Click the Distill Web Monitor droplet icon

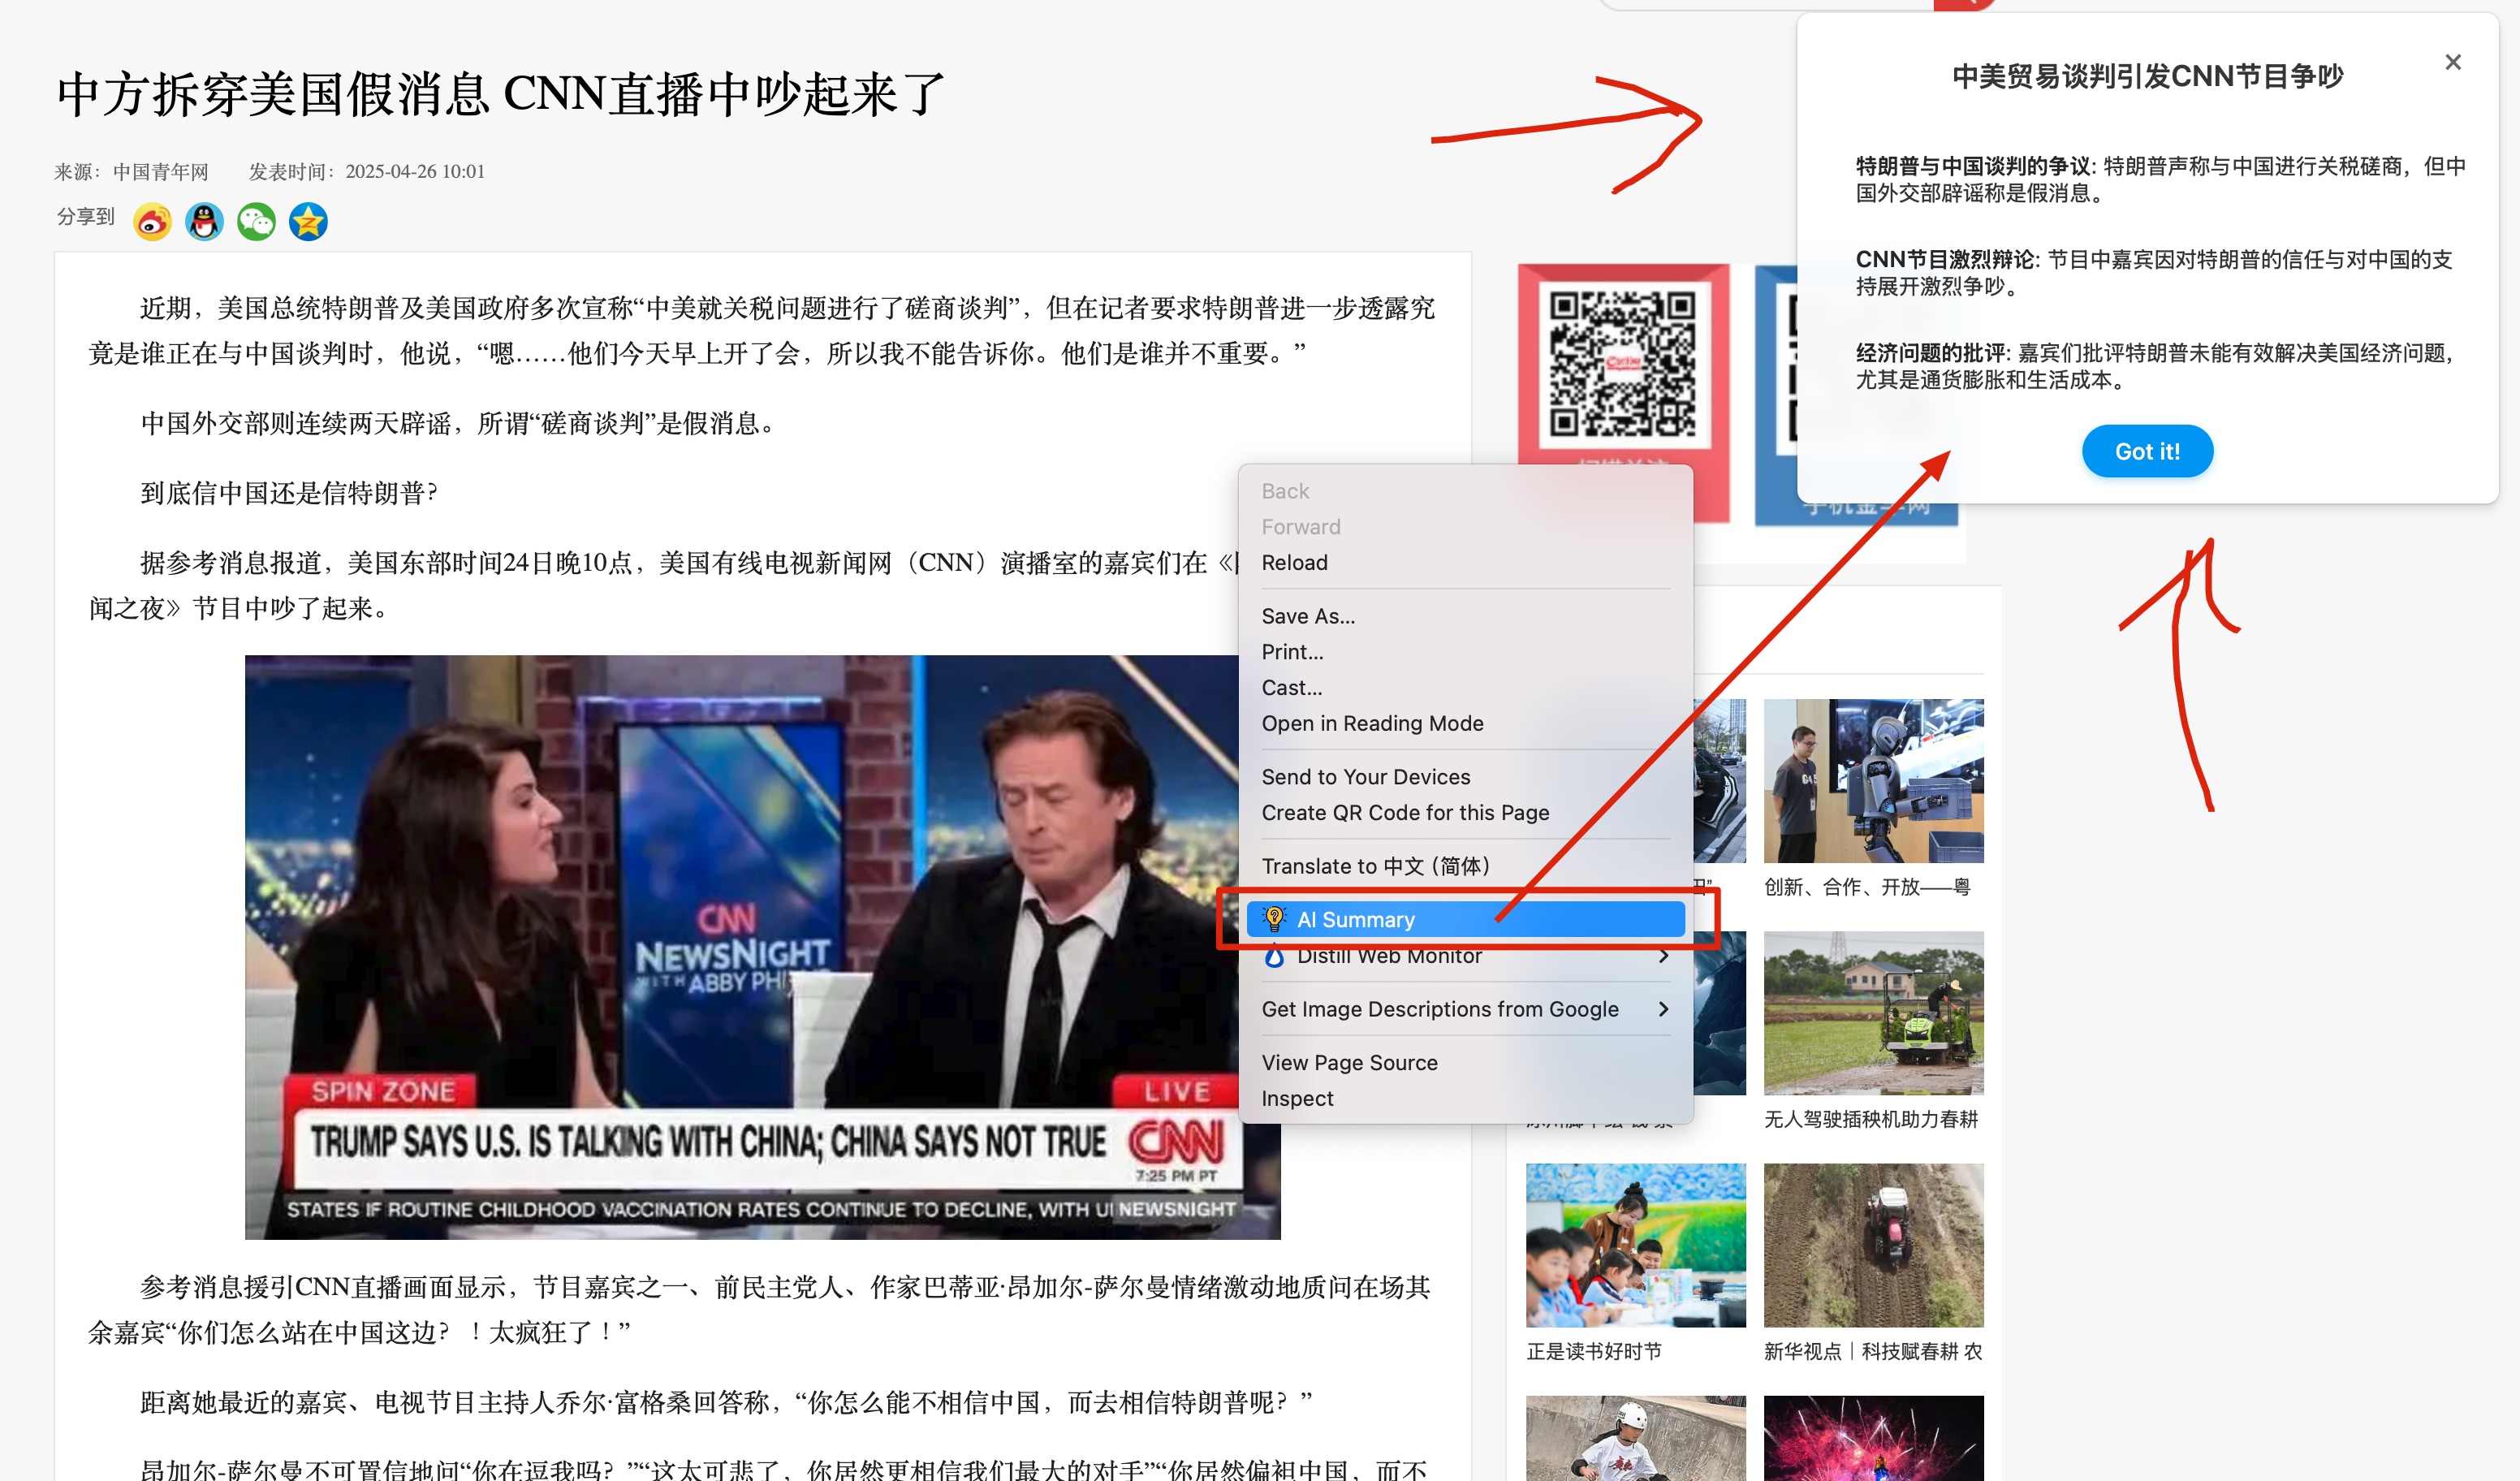[x=1274, y=956]
